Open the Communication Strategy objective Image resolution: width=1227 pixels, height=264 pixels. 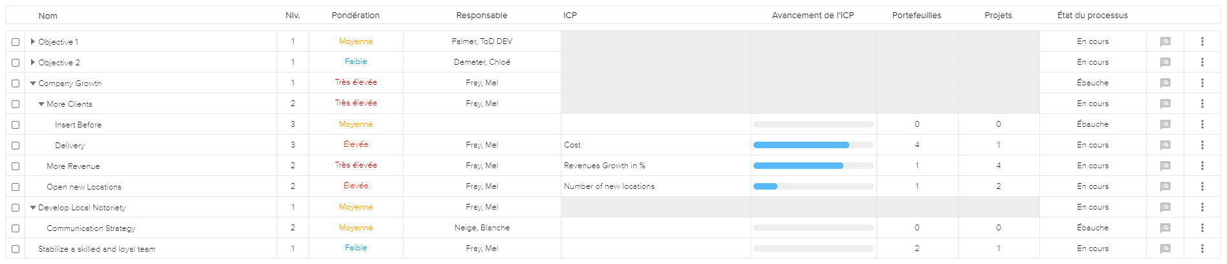pos(91,228)
